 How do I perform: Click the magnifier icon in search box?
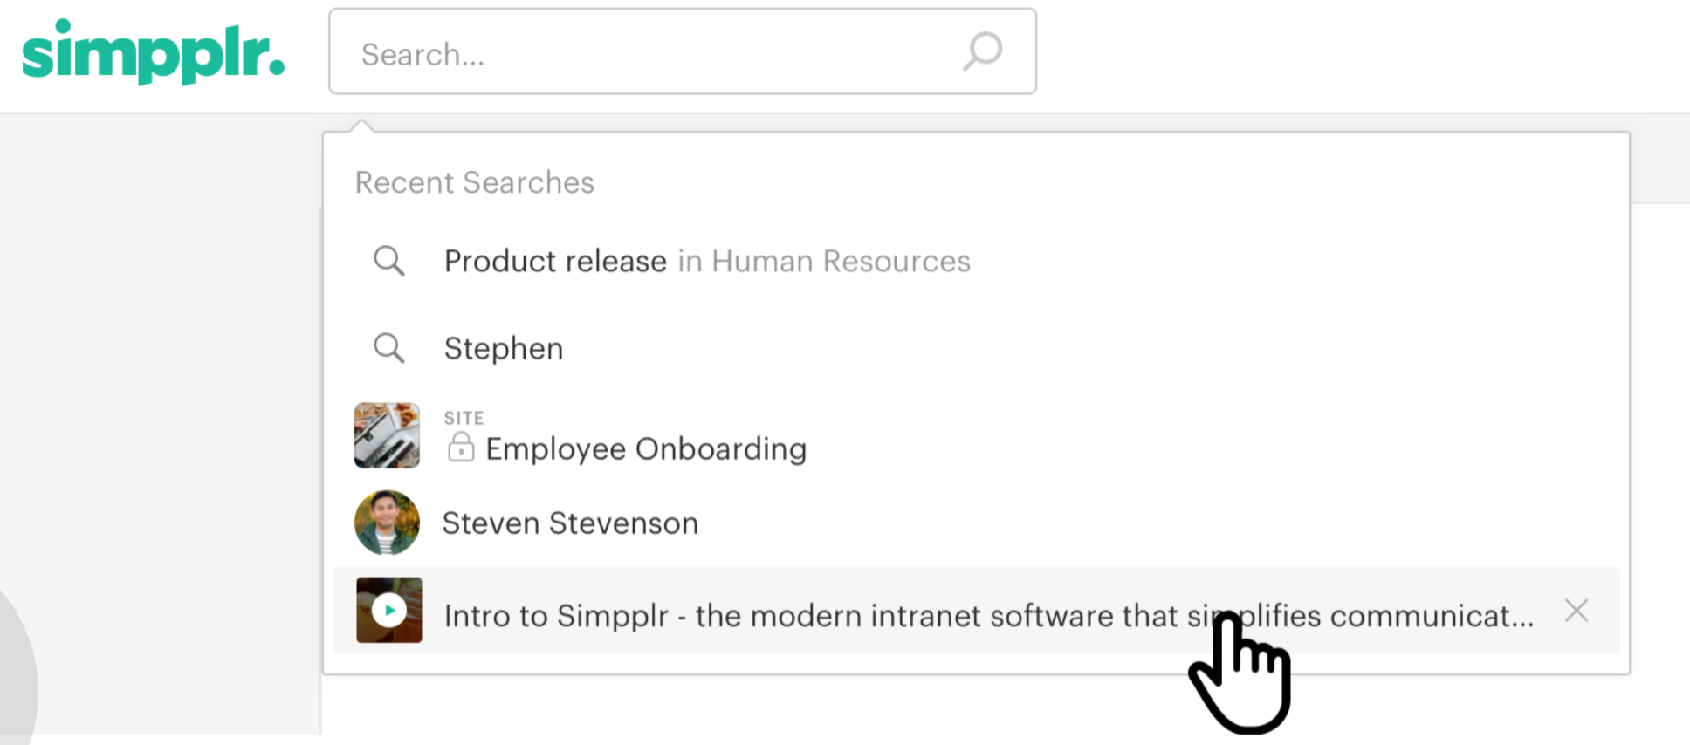(x=983, y=51)
